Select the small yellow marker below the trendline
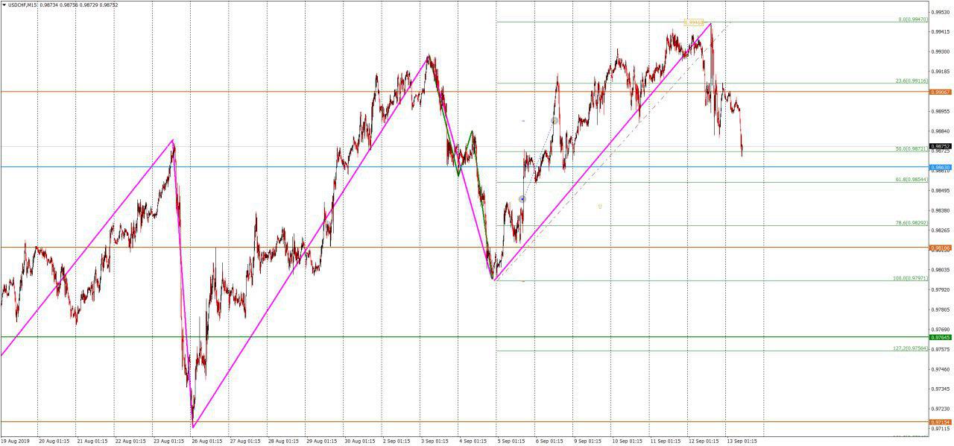The image size is (954, 446). (600, 206)
